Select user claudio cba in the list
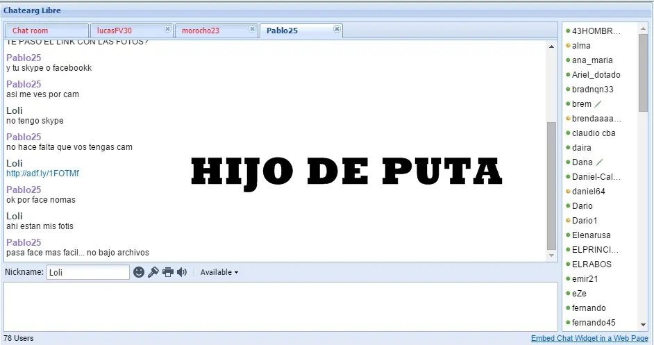The height and width of the screenshot is (345, 654). pyautogui.click(x=594, y=133)
